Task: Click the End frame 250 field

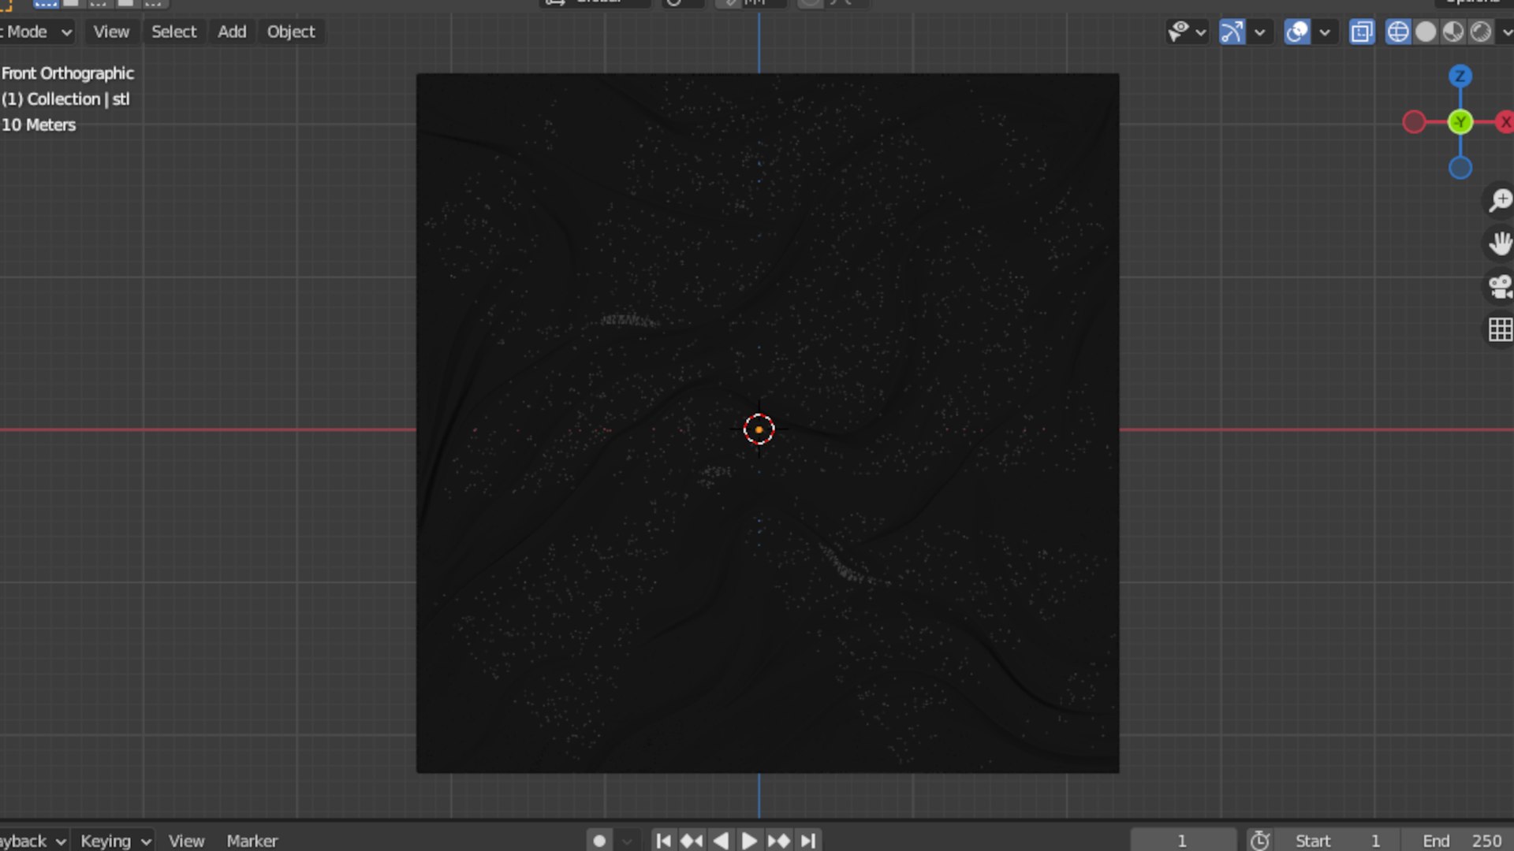Action: tap(1463, 841)
